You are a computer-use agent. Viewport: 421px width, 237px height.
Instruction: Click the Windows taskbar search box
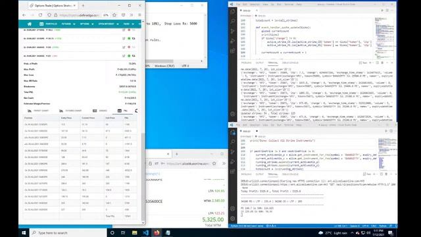(68, 232)
